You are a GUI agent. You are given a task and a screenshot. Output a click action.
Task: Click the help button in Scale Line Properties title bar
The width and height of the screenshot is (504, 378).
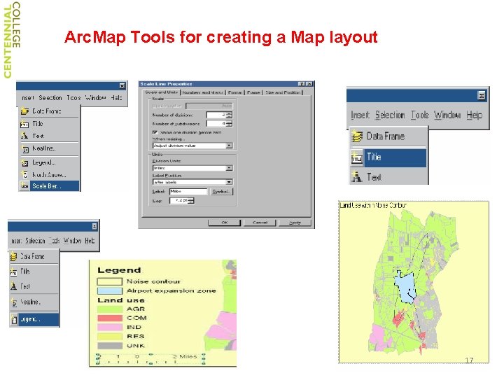coord(301,84)
